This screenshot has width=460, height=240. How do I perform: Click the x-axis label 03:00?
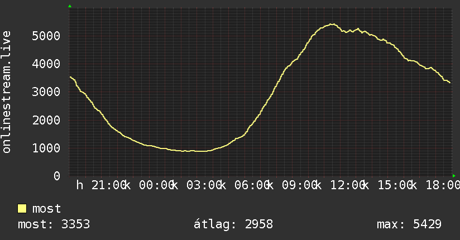click(204, 185)
